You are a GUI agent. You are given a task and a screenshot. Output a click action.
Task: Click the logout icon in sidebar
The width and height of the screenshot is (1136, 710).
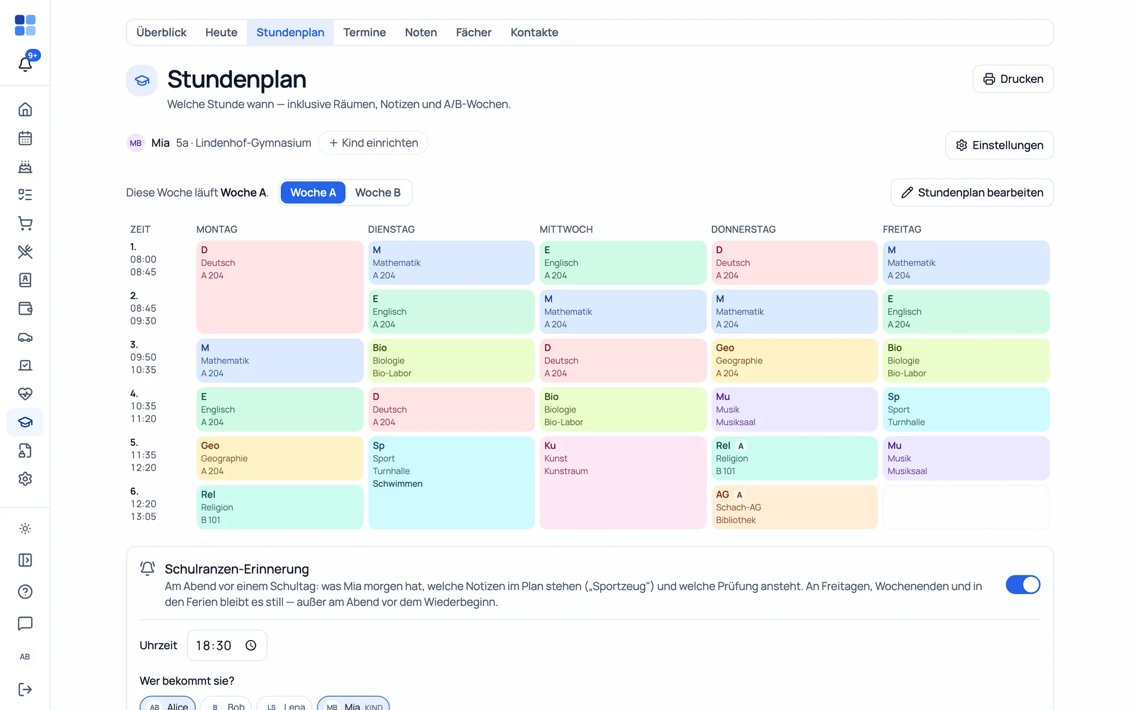(25, 690)
